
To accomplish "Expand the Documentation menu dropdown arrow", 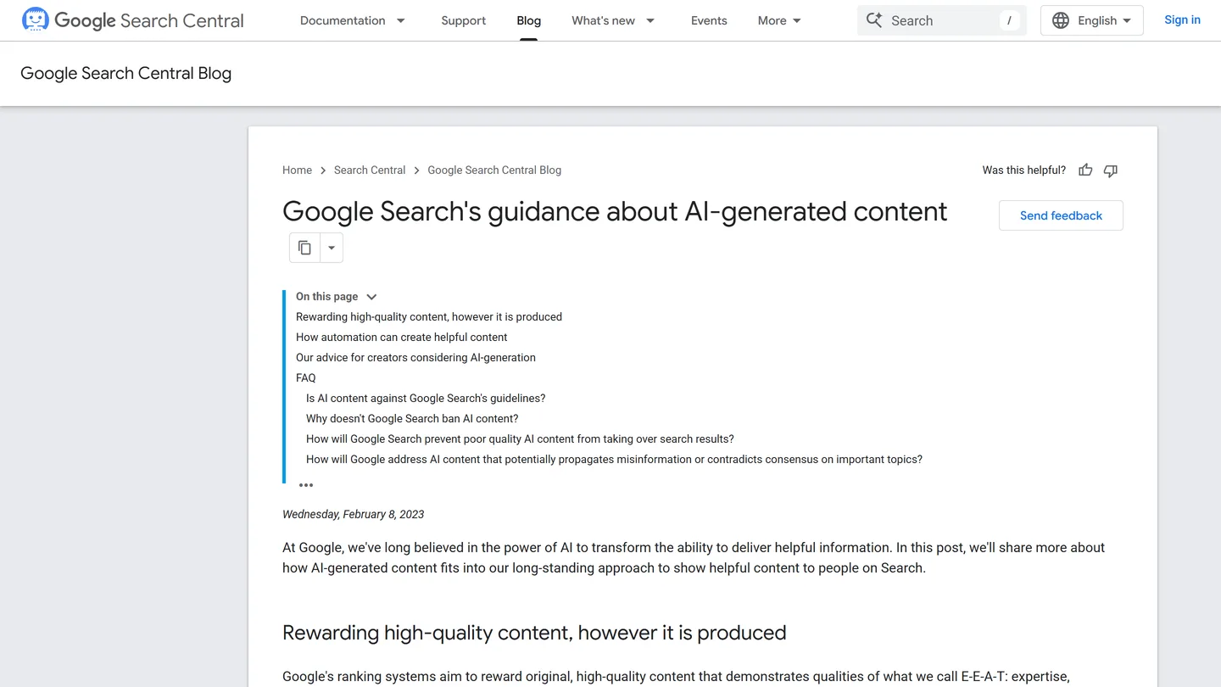I will pyautogui.click(x=401, y=20).
